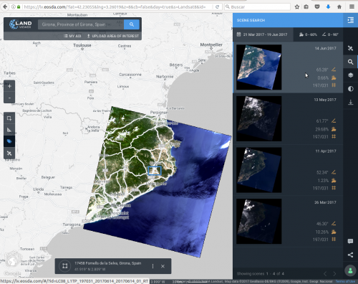Image resolution: width=358 pixels, height=284 pixels.
Task: Click the 13 May 2017 date text
Action: pos(325,100)
